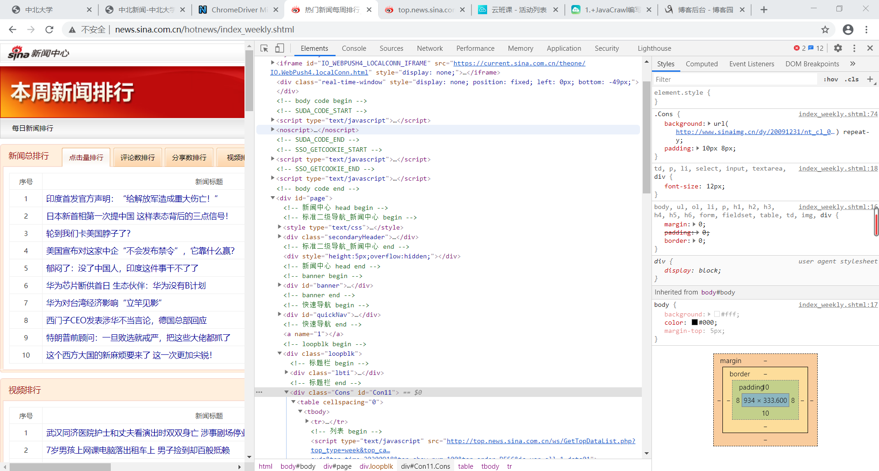Click the ellipsis beside the Con11 node
The width and height of the screenshot is (879, 471).
pos(259,392)
